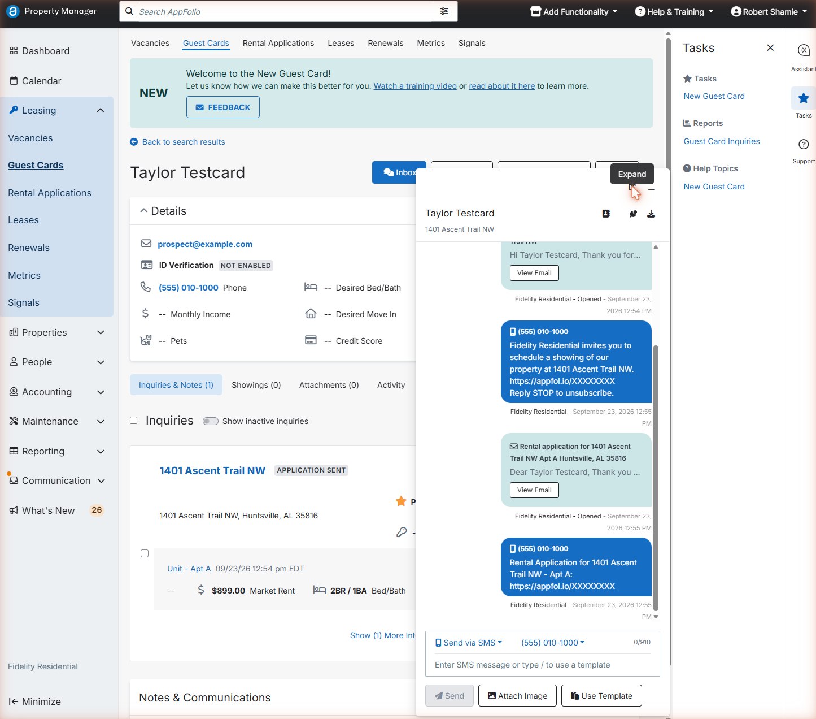Click the back arrow icon beside search results
The width and height of the screenshot is (816, 719).
[134, 142]
